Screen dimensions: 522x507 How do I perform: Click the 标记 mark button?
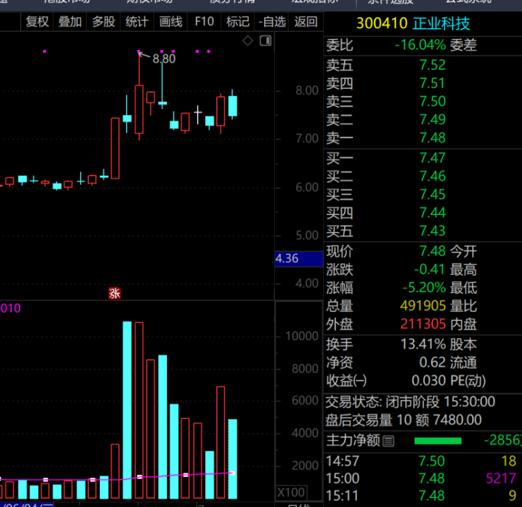coord(237,22)
